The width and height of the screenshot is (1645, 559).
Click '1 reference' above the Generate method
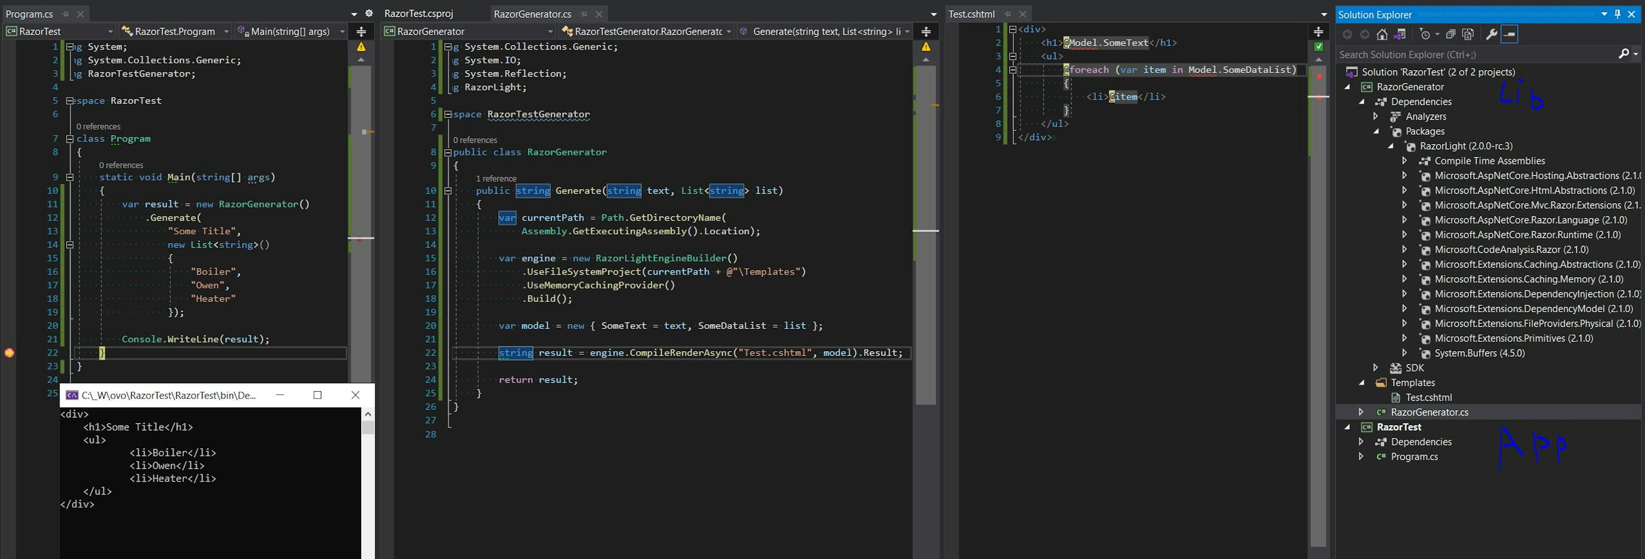496,178
